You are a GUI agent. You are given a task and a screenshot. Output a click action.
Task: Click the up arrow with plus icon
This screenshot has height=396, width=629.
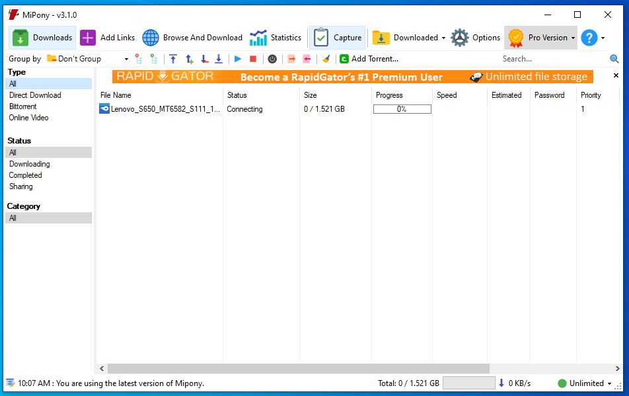point(190,59)
